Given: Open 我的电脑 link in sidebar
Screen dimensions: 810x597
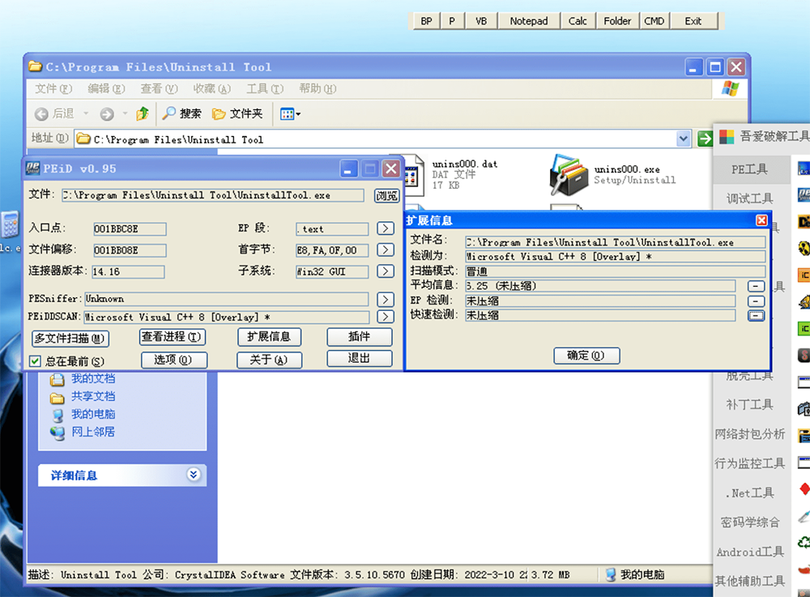Looking at the screenshot, I should 93,414.
